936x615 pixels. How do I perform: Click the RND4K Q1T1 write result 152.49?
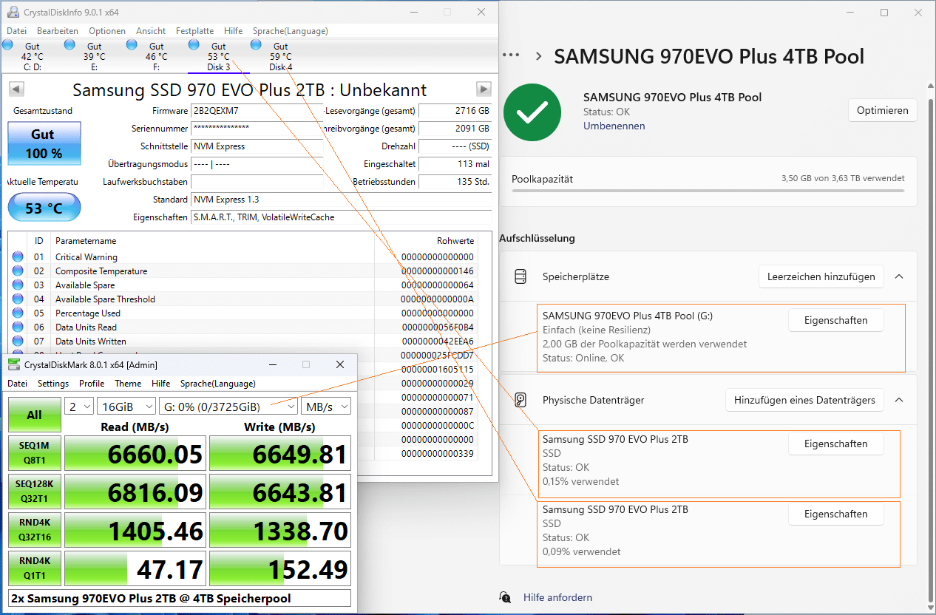tap(279, 569)
